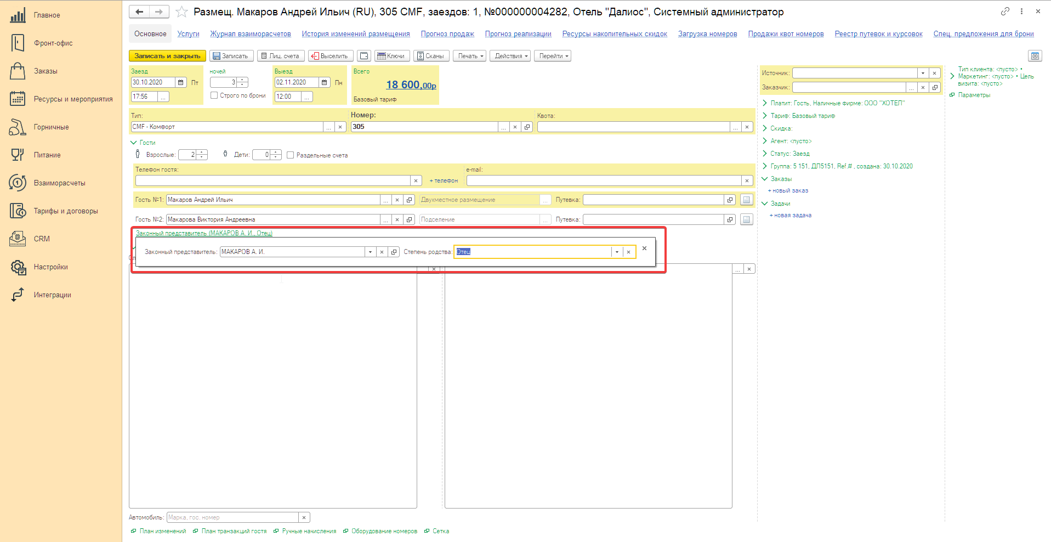1051x542 pixels.
Task: Click the + новый заказ link
Action: tap(788, 191)
